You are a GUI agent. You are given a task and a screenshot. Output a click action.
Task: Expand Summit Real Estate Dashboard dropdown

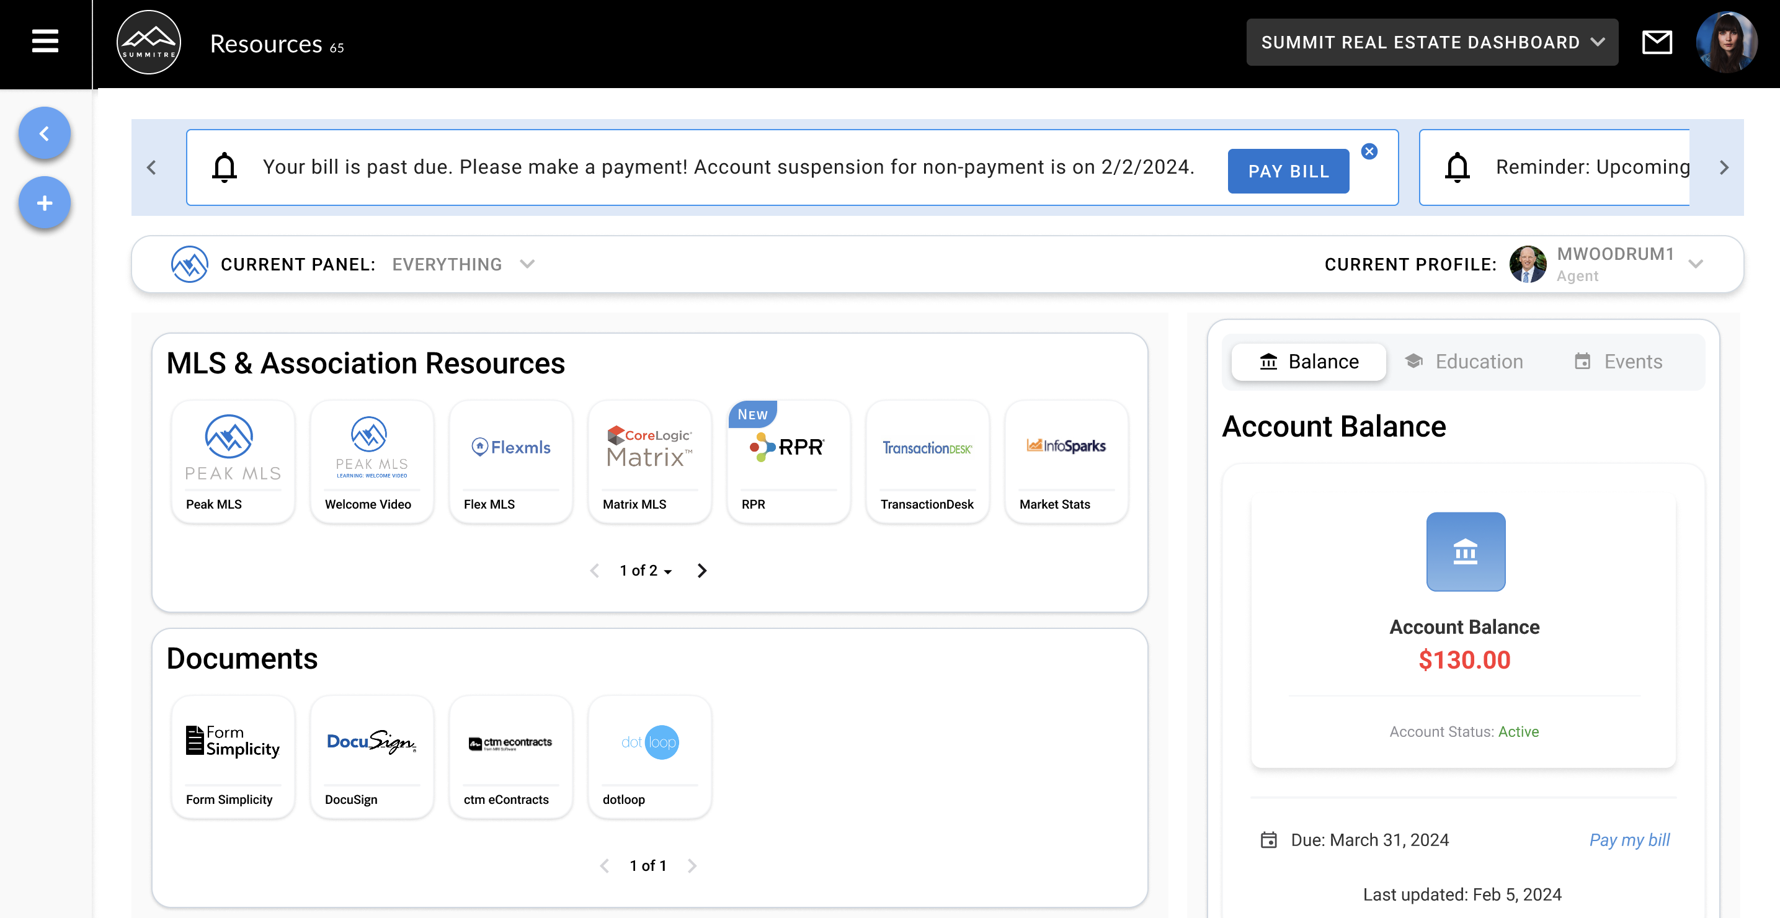[1431, 42]
